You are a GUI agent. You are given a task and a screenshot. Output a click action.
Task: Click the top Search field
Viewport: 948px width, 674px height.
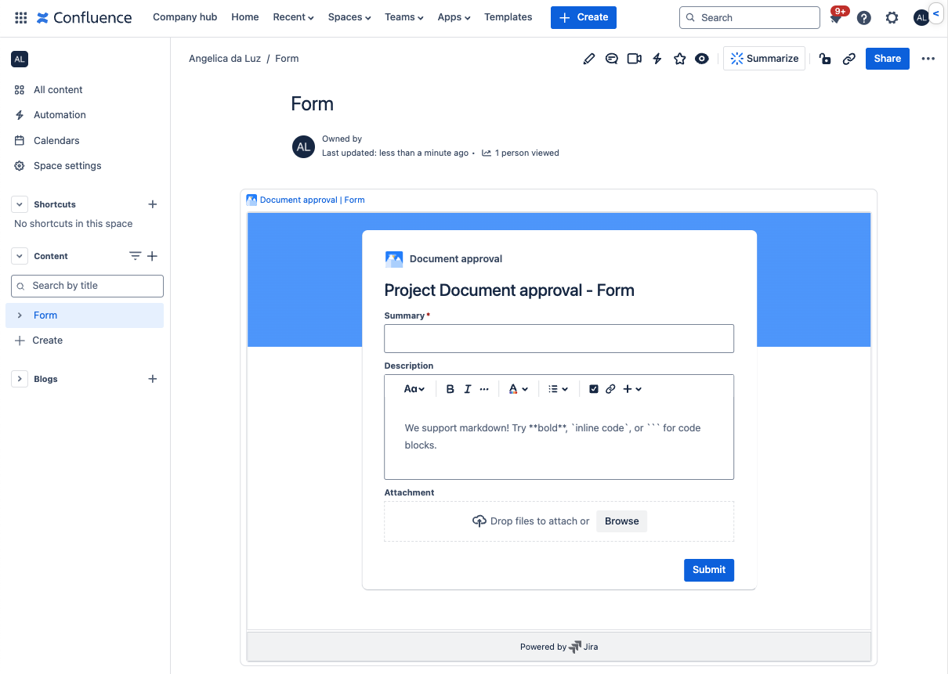750,17
